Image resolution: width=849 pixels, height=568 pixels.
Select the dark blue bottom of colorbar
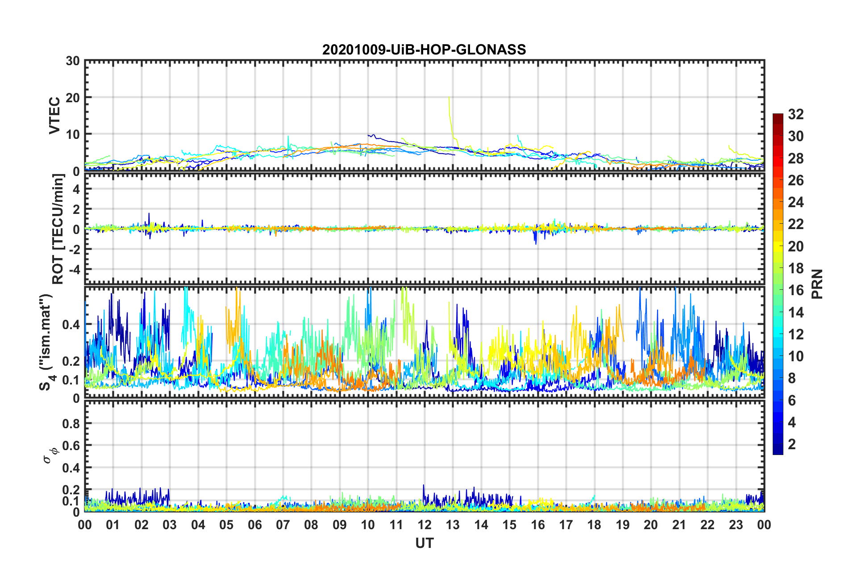point(778,450)
